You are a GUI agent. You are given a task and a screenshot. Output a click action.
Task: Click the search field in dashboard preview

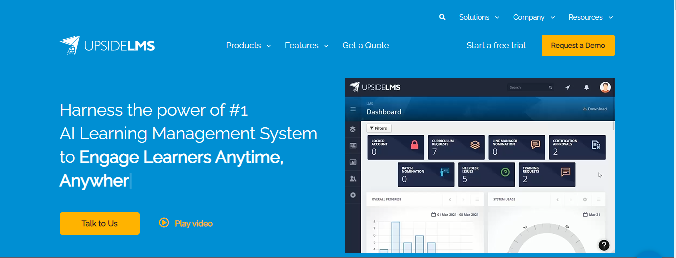point(530,87)
